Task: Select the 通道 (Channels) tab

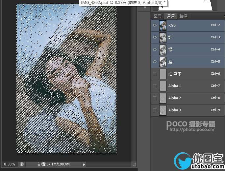Action: [x=170, y=16]
